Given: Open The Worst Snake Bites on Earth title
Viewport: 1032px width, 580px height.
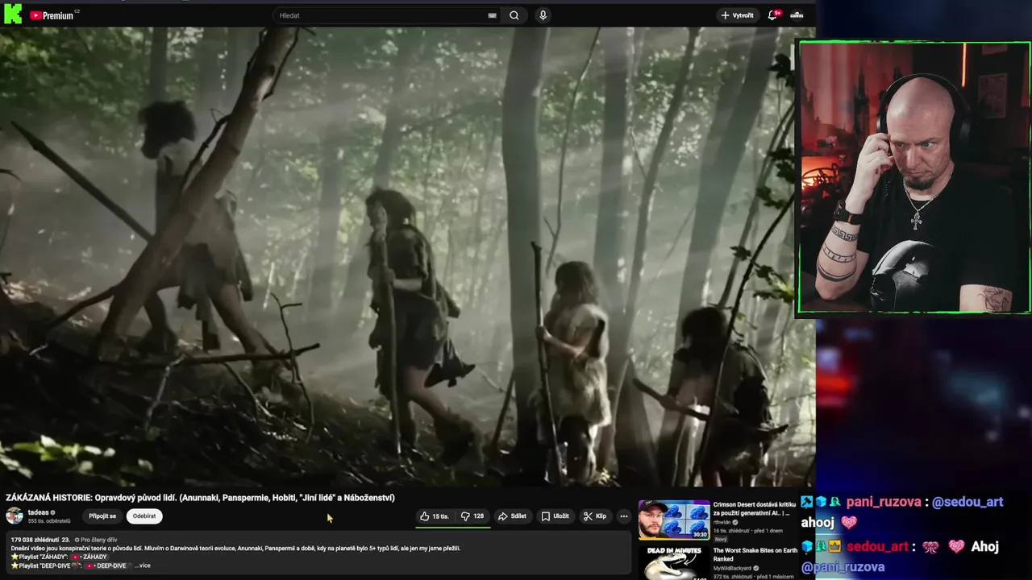Looking at the screenshot, I should coord(755,554).
